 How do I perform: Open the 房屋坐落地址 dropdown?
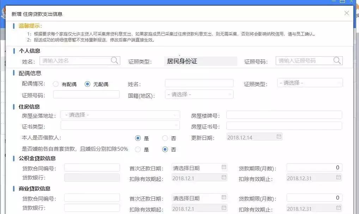(120, 115)
